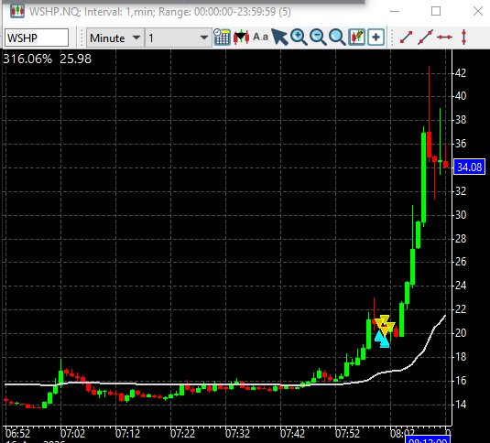Select the vertical line drawing tool

[x=463, y=38]
